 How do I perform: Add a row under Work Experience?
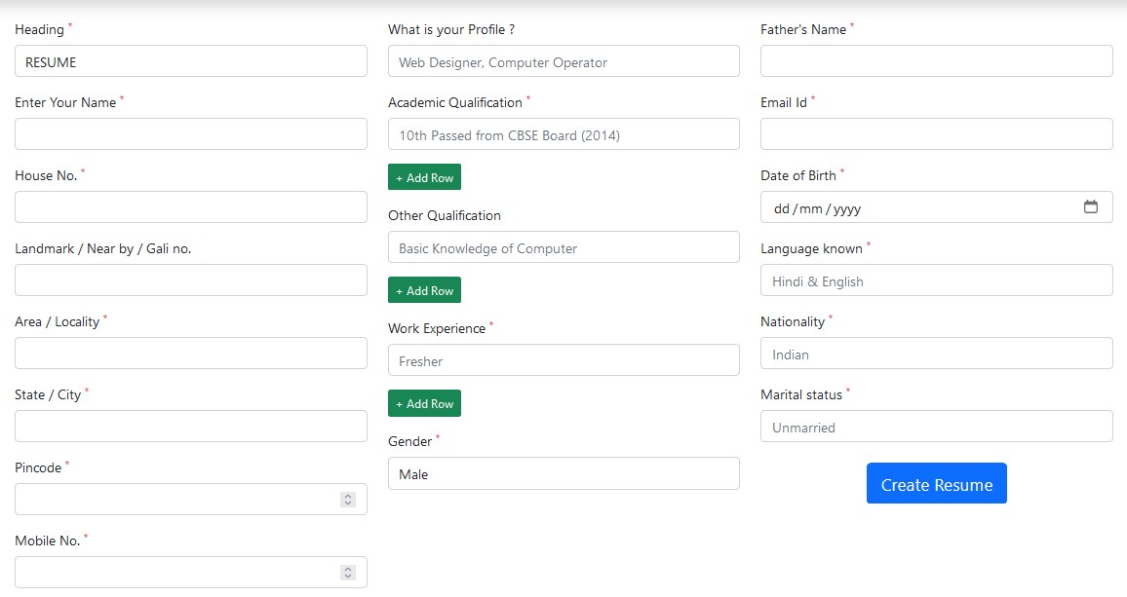tap(424, 403)
